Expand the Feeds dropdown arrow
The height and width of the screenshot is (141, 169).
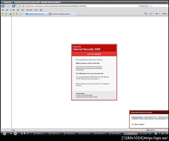coord(154,14)
